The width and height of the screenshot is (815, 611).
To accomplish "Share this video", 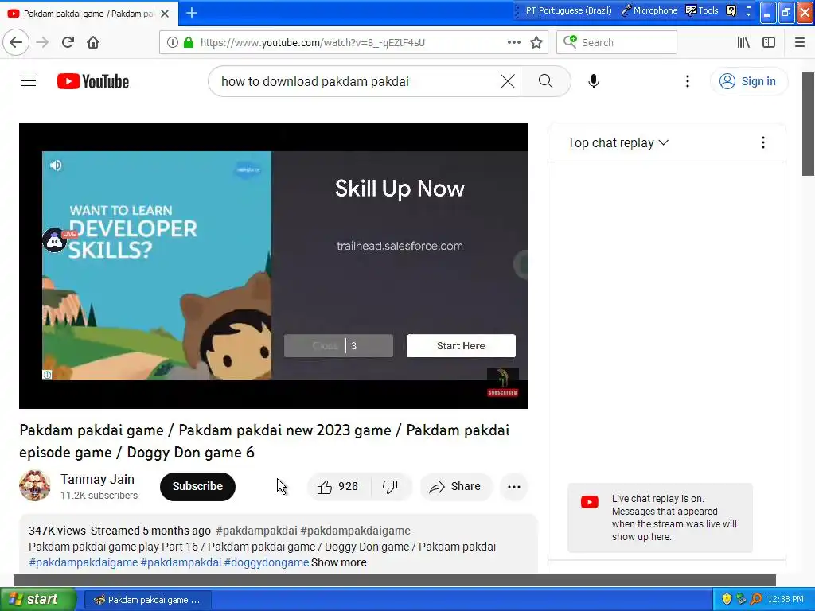I will (x=455, y=486).
